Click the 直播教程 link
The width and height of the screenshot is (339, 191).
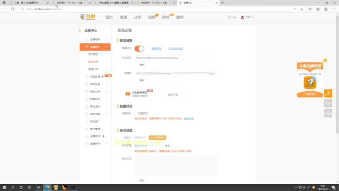tap(156, 48)
